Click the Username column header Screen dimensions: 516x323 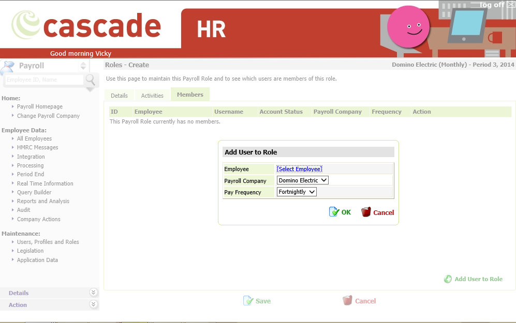click(x=229, y=112)
